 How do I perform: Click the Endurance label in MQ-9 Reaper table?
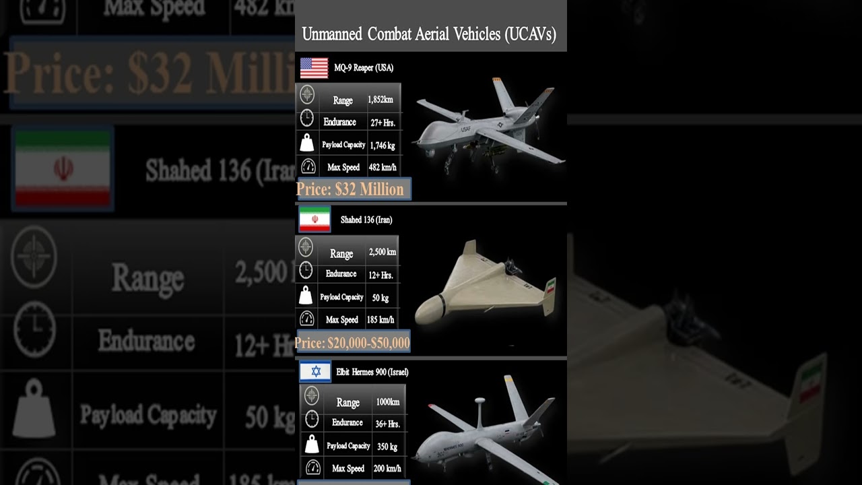(x=339, y=122)
